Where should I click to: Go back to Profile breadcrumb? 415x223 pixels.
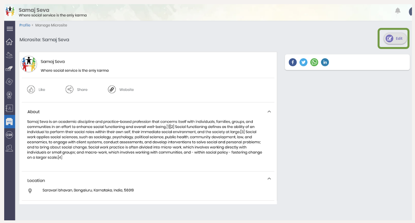25,25
